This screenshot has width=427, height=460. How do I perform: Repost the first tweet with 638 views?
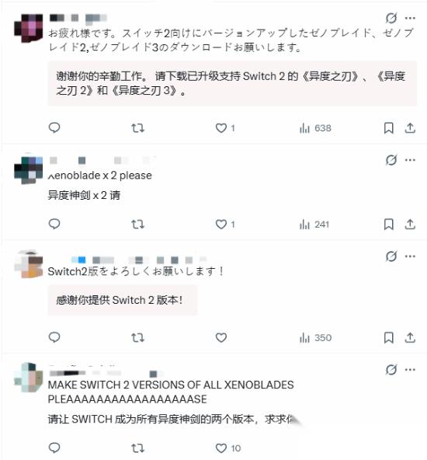click(137, 128)
